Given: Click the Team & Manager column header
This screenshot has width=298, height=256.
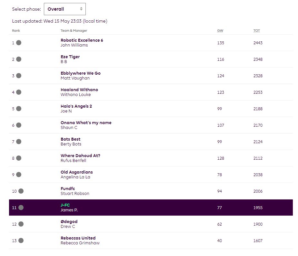Looking at the screenshot, I should click(74, 31).
